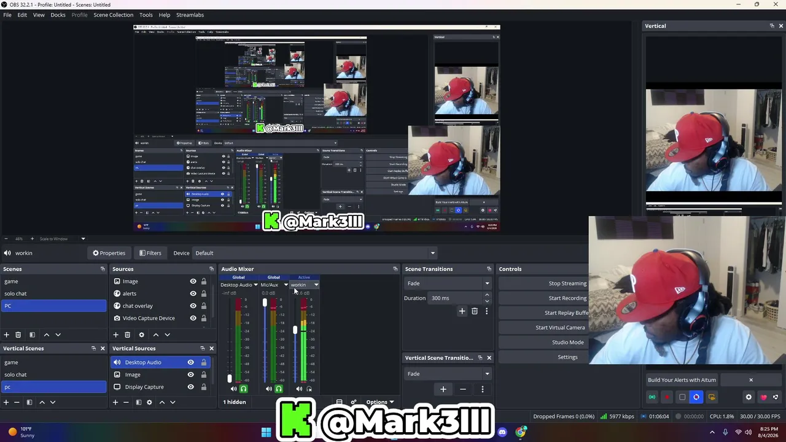Open source properties gear in Sources toolbar
The image size is (786, 442).
click(141, 335)
